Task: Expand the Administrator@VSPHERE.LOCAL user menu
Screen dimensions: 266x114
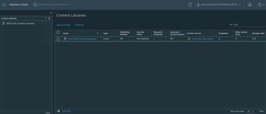Action: (x=218, y=5)
